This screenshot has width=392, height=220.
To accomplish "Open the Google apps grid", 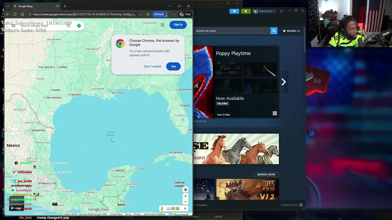I will [x=162, y=25].
